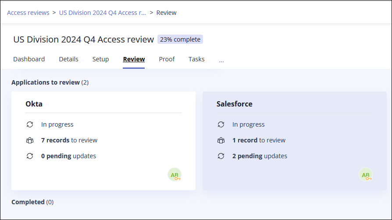Click Okta's pending updates refresh icon
392x220 pixels.
[x=30, y=156]
